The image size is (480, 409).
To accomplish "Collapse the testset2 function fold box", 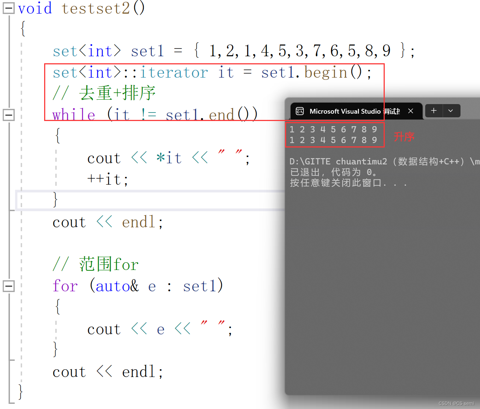I will pos(8,8).
